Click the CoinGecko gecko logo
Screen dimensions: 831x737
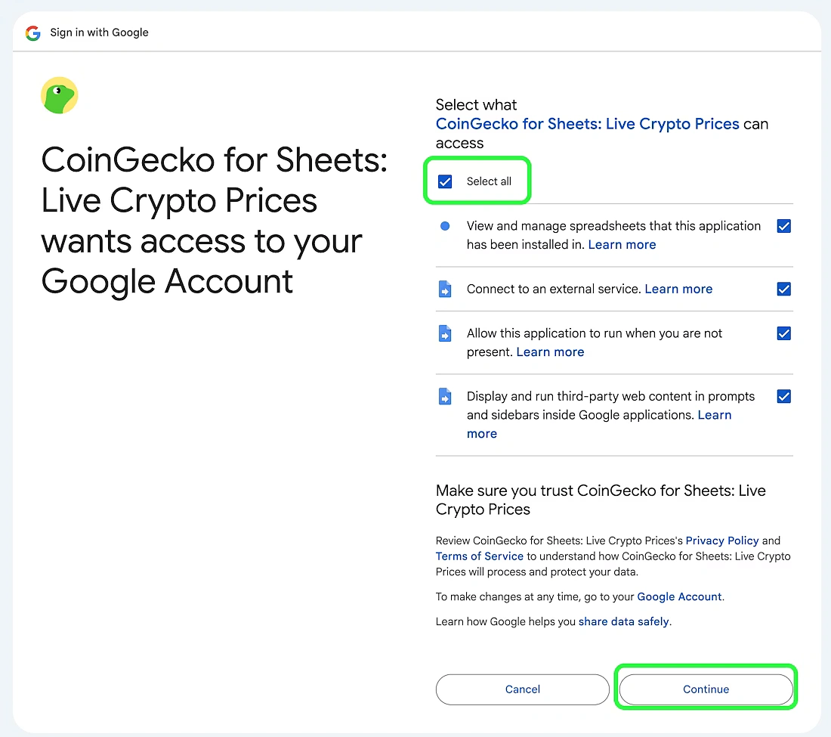coord(60,96)
